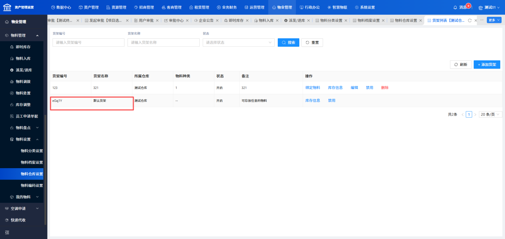Close the 货架列表 tab
The image size is (505, 239).
pos(475,20)
